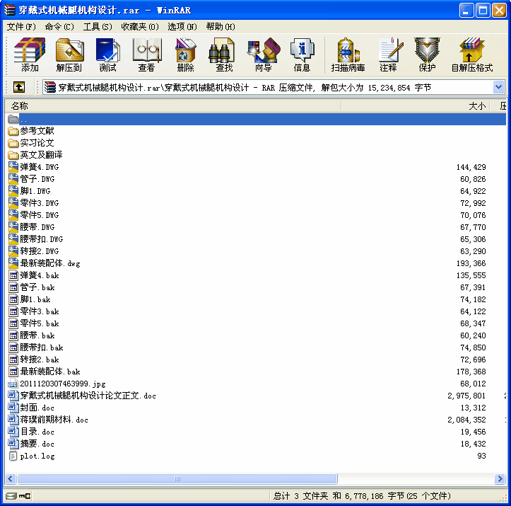511x506 pixels.
Task: Sort by the 名称 column header
Action: point(173,105)
